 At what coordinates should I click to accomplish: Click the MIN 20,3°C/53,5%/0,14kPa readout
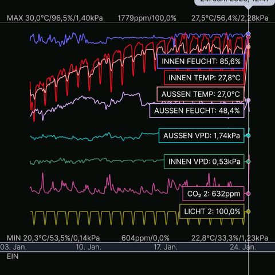pyautogui.click(x=53, y=238)
